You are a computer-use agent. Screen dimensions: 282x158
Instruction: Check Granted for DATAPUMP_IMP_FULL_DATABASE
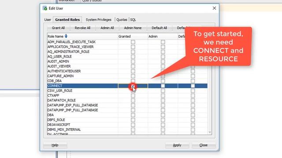(x=133, y=110)
